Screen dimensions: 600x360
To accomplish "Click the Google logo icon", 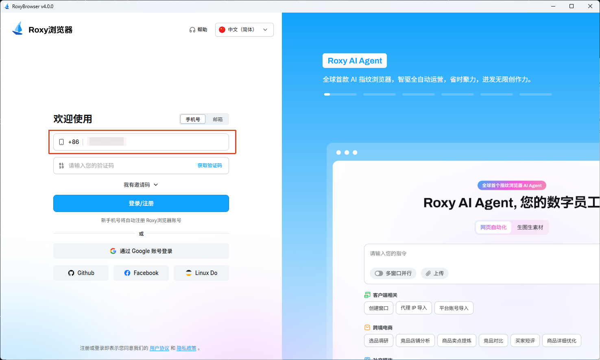I will [113, 251].
